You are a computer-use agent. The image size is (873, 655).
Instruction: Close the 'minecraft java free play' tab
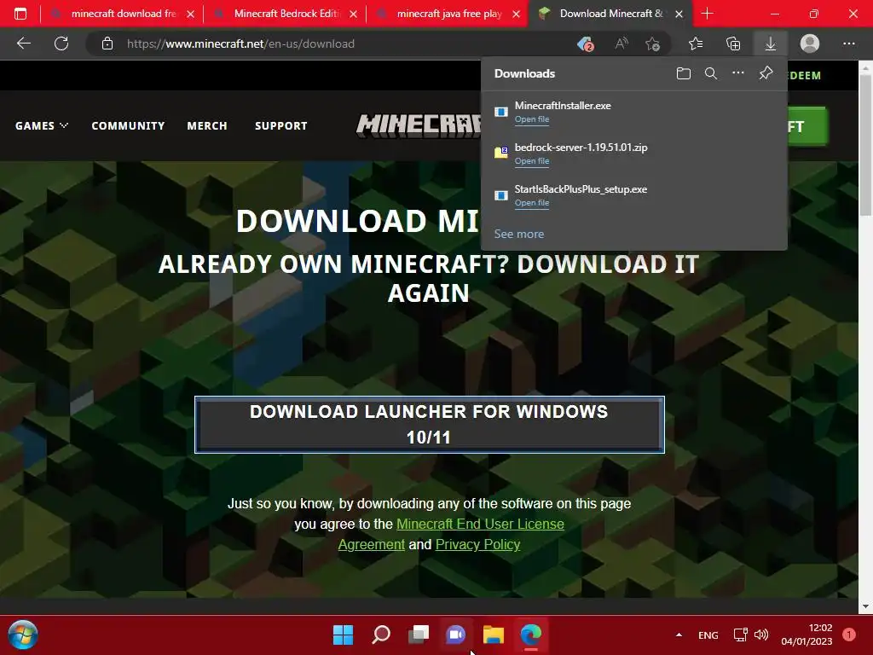pos(516,14)
